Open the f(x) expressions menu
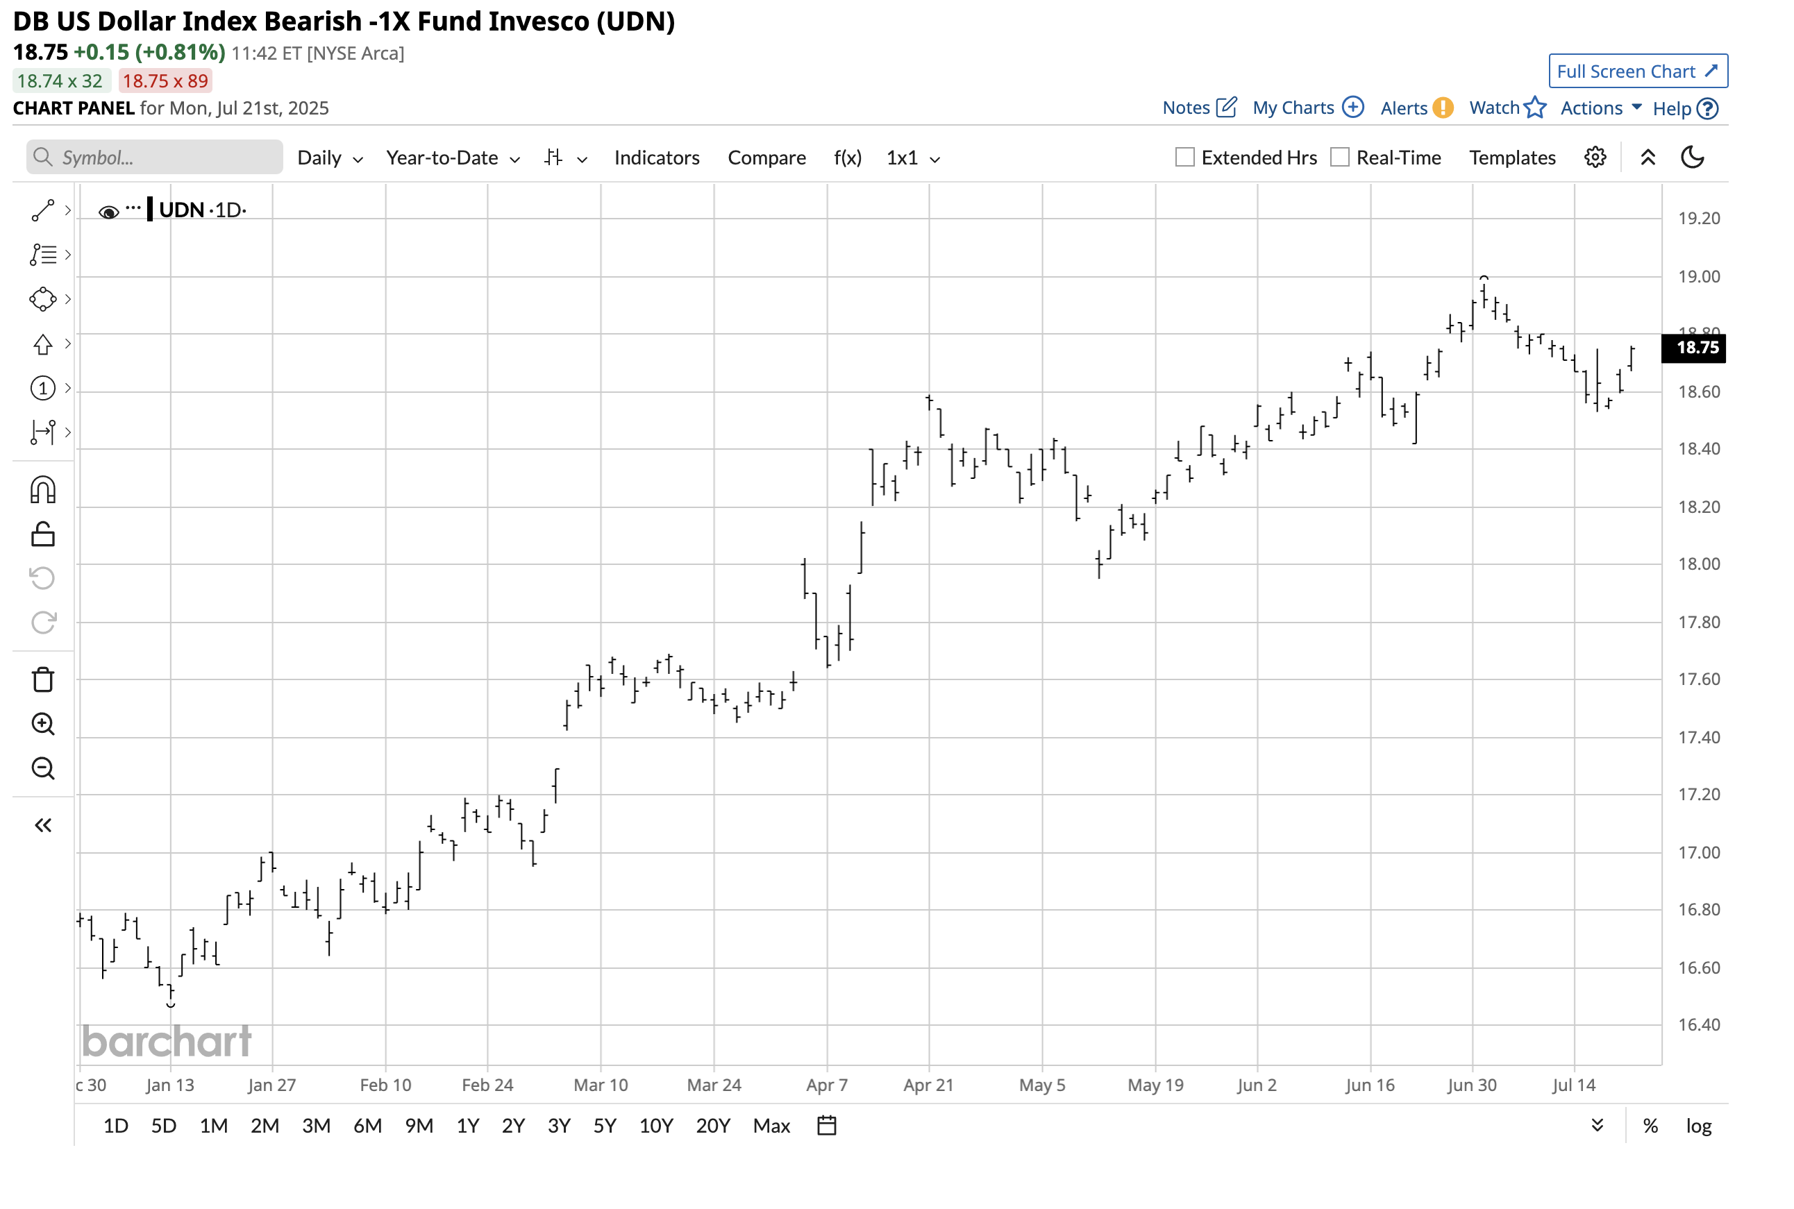The width and height of the screenshot is (1794, 1209). click(x=847, y=158)
